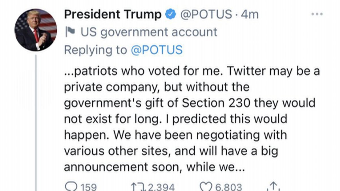
Task: Open the @POTUS mention in Replying to
Action: coord(157,50)
